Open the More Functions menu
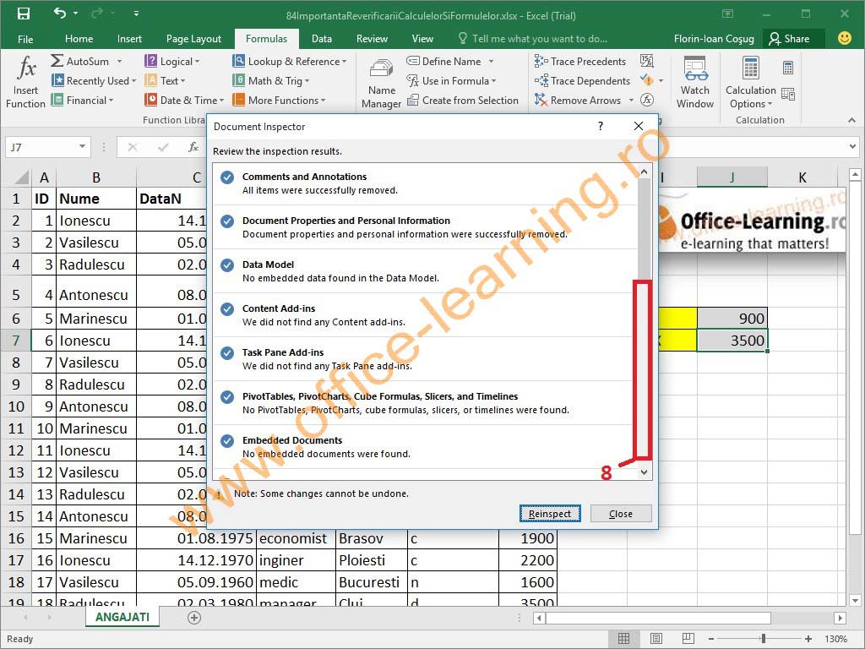865x649 pixels. coord(279,100)
